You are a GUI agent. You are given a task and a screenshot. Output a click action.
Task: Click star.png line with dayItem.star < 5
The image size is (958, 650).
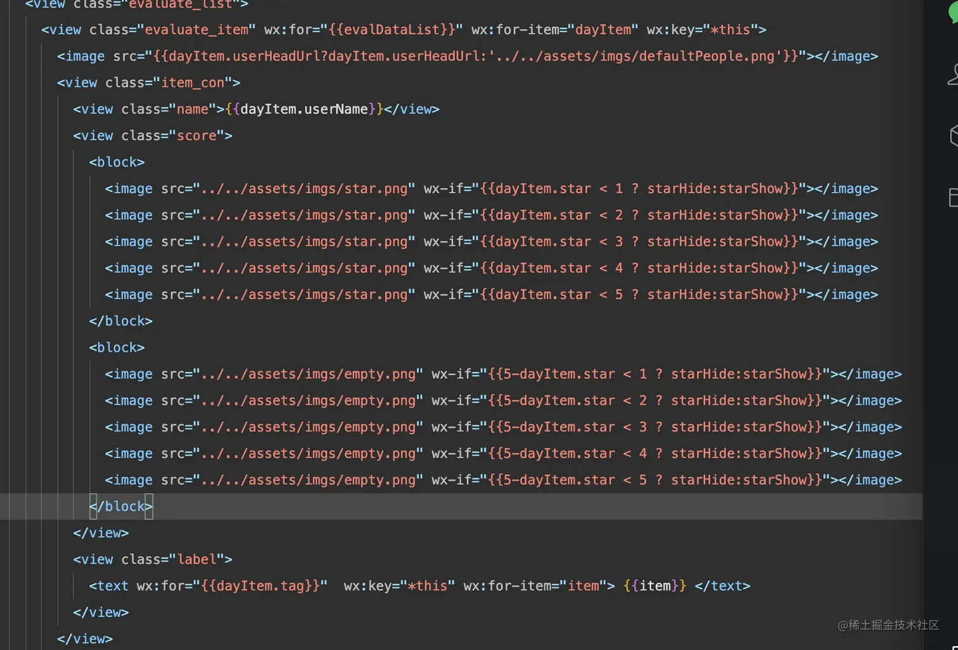[492, 295]
